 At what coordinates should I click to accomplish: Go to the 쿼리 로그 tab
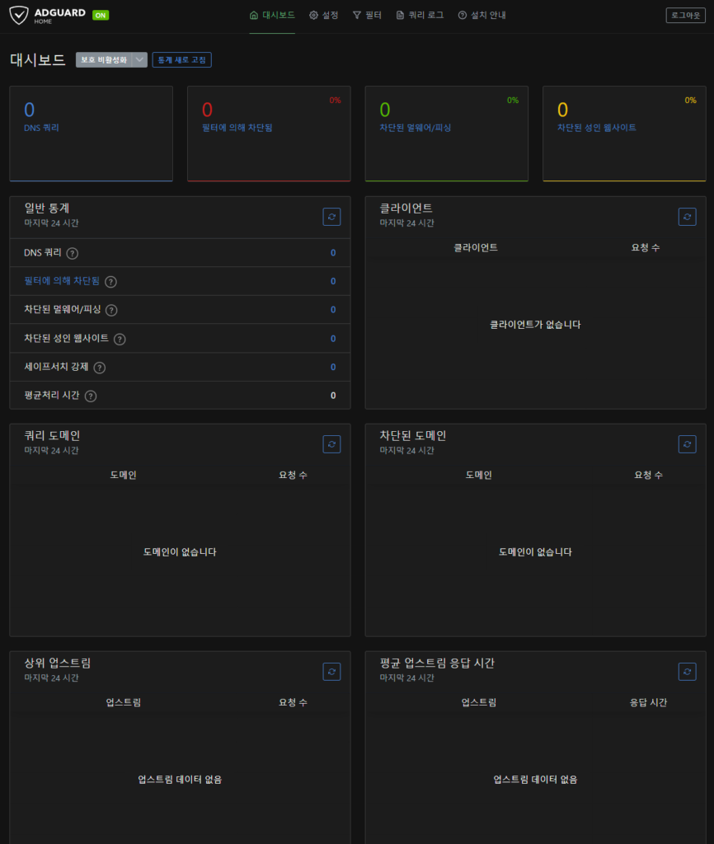[x=420, y=15]
